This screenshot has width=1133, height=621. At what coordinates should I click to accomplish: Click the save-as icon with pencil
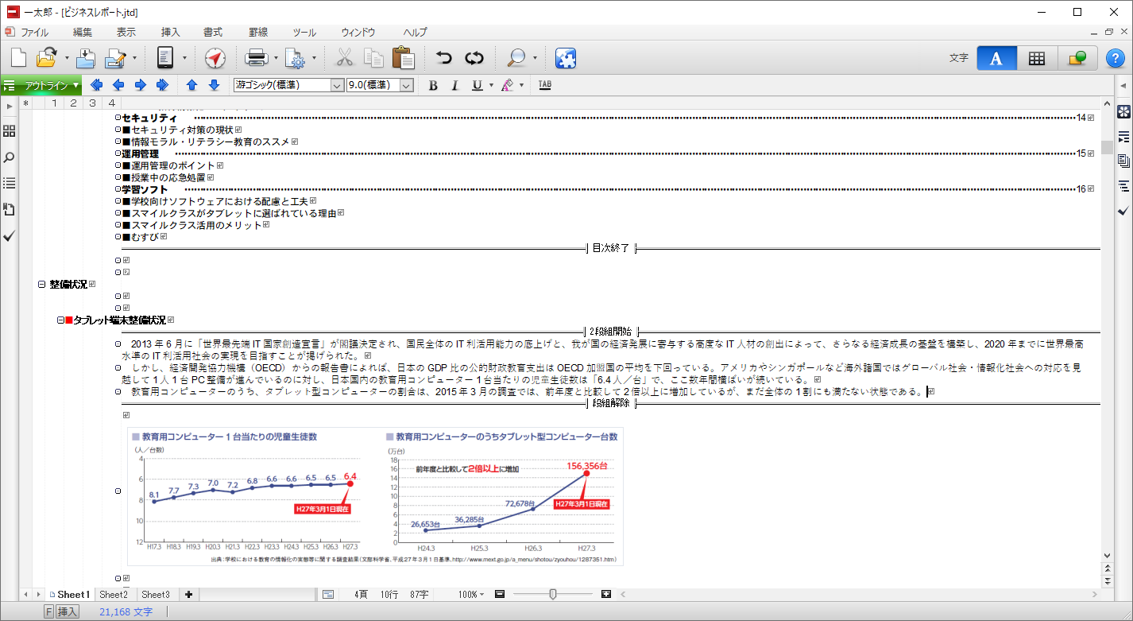117,58
